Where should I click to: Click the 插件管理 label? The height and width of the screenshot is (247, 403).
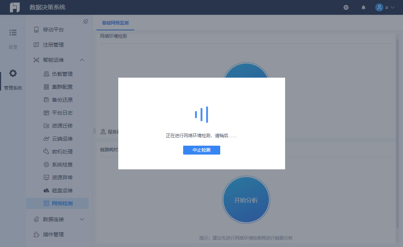[x=53, y=234]
